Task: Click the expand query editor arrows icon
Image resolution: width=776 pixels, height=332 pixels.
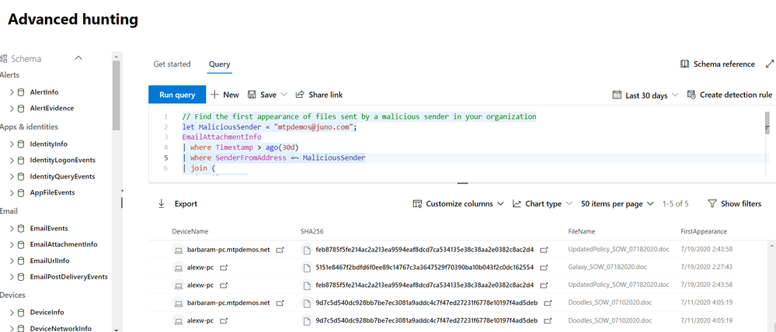Action: point(770,64)
